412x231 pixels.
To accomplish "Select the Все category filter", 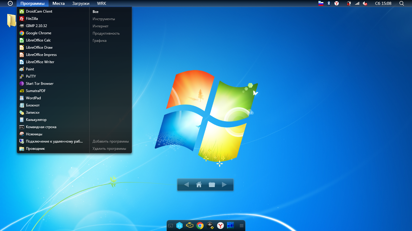I will coord(95,12).
